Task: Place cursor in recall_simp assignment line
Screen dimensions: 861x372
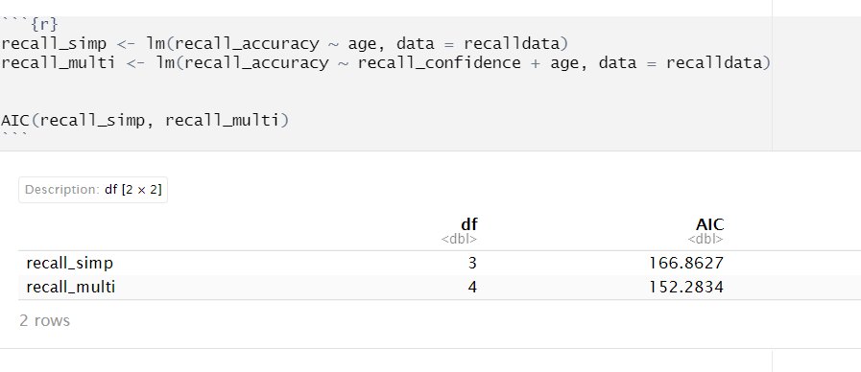Action: 284,43
